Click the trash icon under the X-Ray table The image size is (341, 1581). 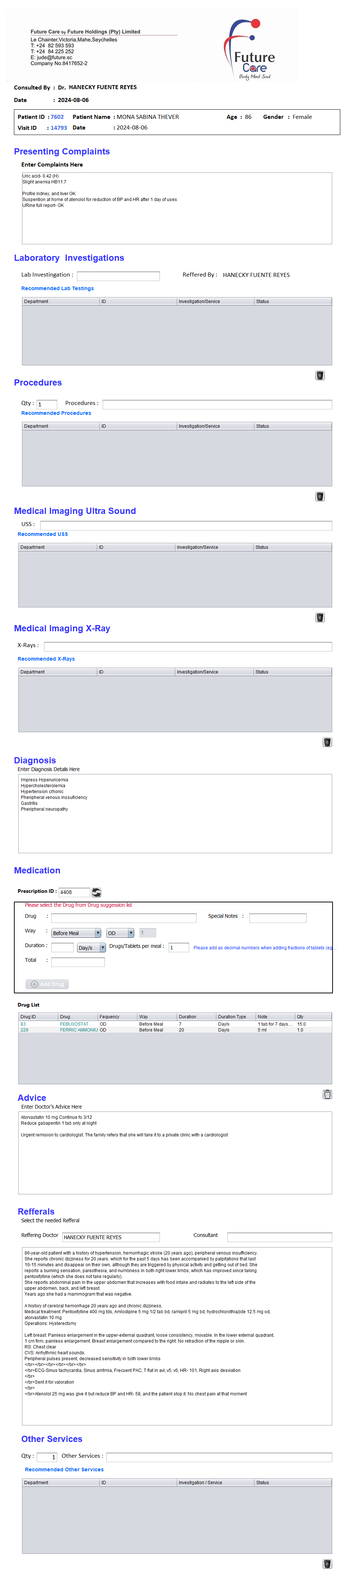[327, 741]
